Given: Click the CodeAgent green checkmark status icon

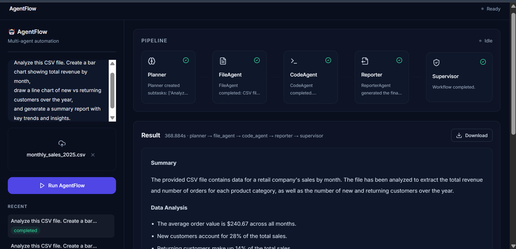Looking at the screenshot, I should (328, 60).
